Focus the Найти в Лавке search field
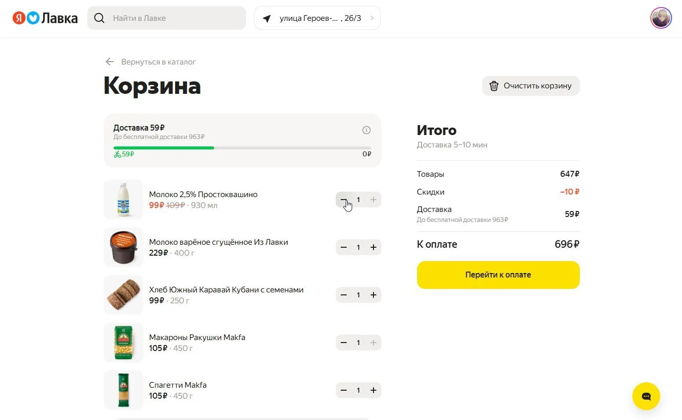Screen dimensions: 682x420 (x=167, y=18)
